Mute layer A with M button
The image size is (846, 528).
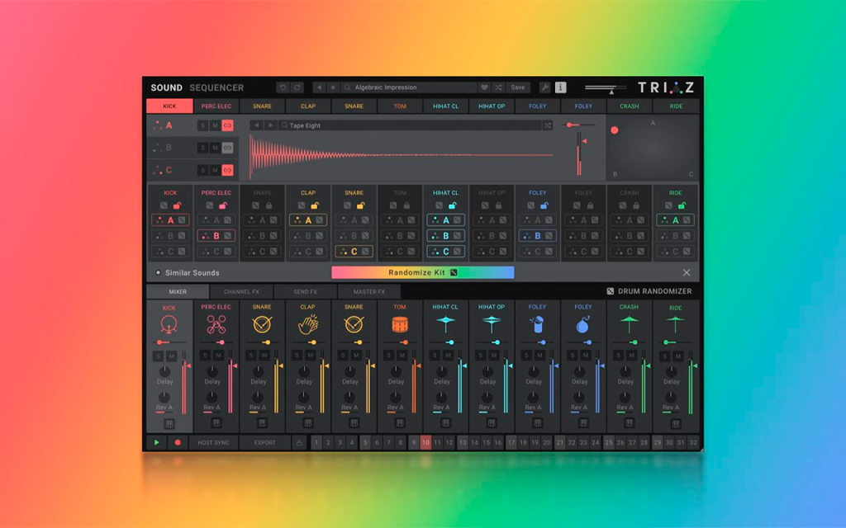click(215, 125)
